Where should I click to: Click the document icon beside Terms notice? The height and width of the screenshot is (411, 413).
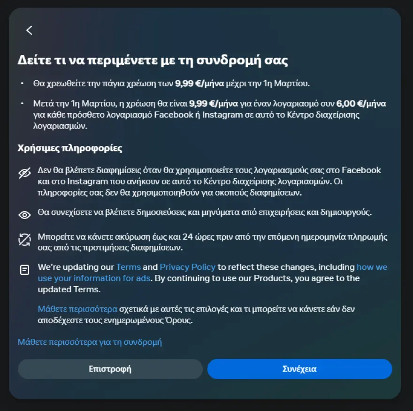click(x=24, y=270)
